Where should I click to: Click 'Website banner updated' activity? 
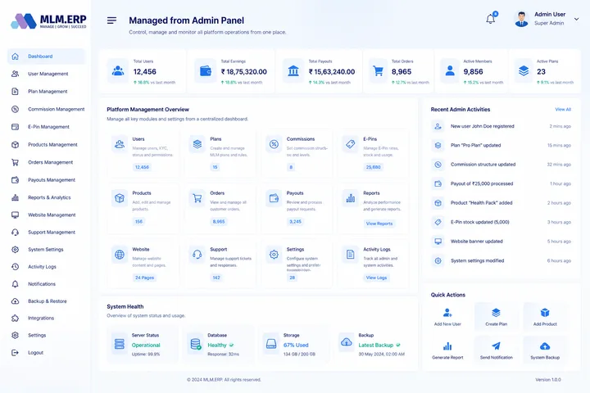tap(501, 242)
